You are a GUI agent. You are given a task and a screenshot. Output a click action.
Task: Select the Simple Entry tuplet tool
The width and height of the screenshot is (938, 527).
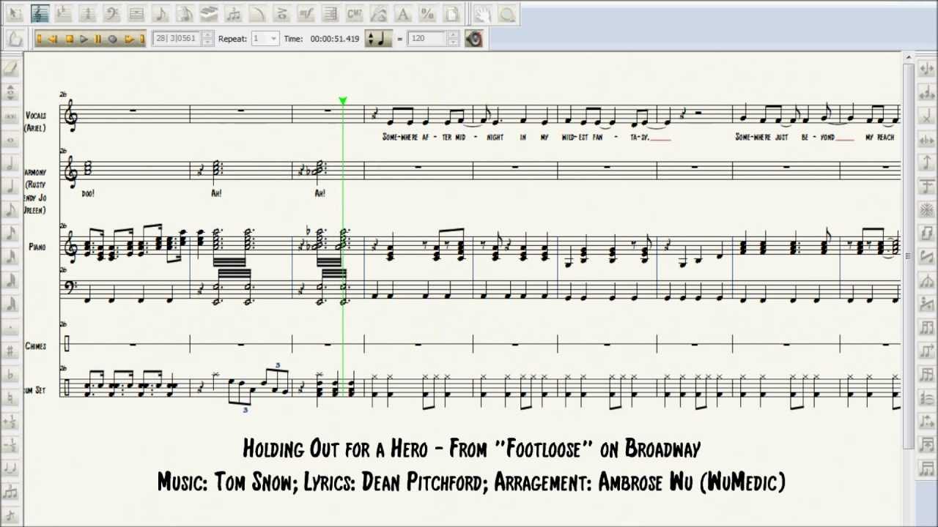(11, 492)
